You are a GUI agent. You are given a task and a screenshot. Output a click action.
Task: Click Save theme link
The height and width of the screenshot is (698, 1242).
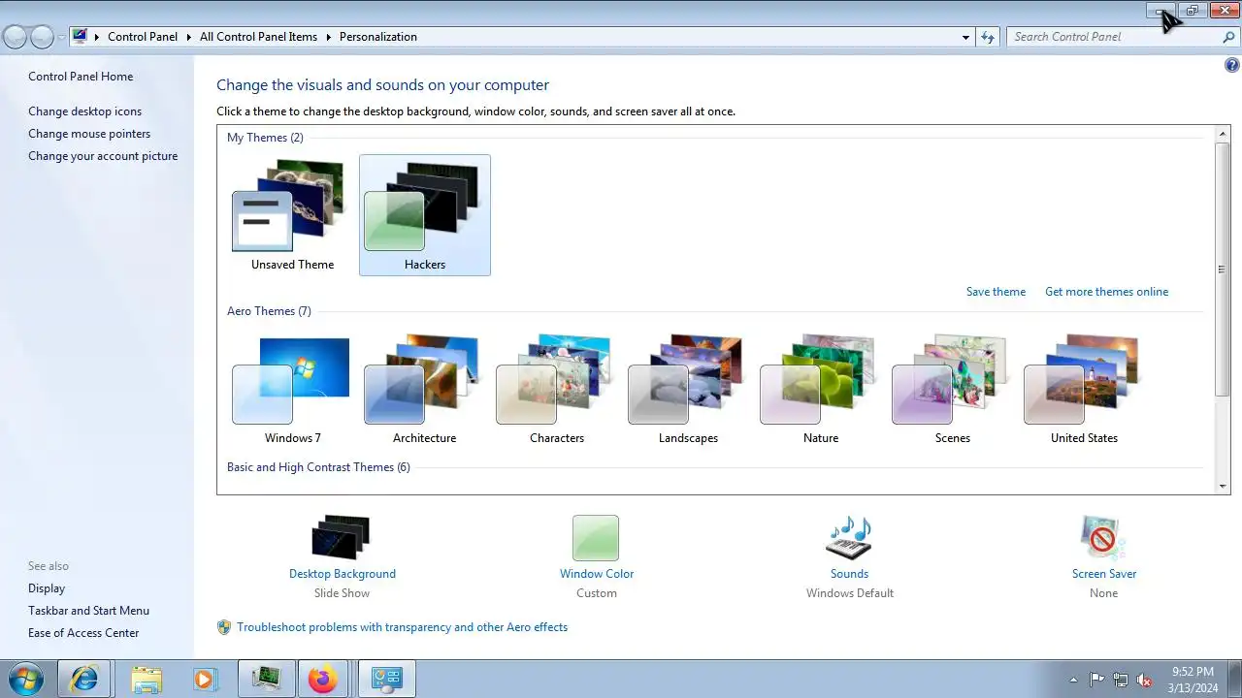click(x=996, y=292)
